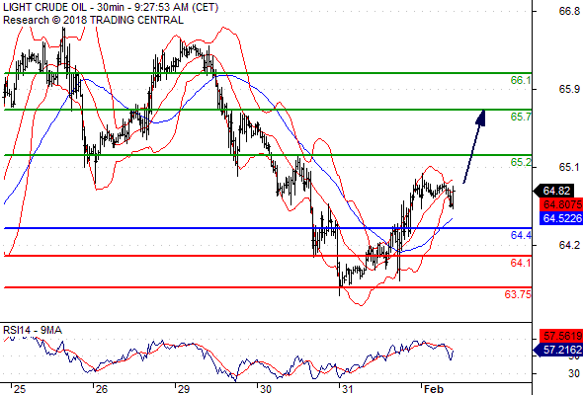Click the 66.8 price axis label
Screen dimensions: 583x395
[x=569, y=11]
